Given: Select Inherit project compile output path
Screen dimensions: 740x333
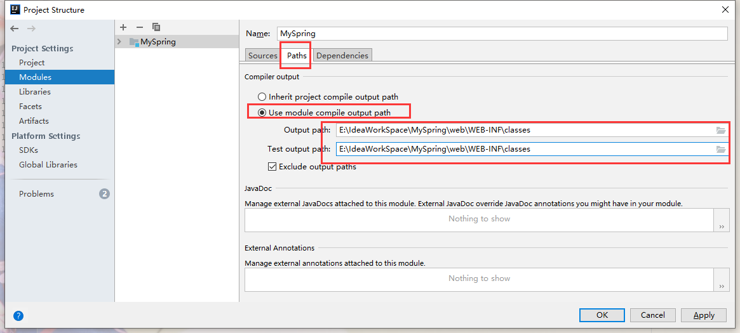Looking at the screenshot, I should [x=262, y=97].
